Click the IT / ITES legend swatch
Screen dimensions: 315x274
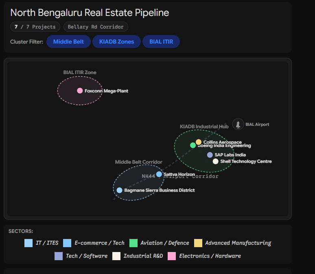[28, 243]
